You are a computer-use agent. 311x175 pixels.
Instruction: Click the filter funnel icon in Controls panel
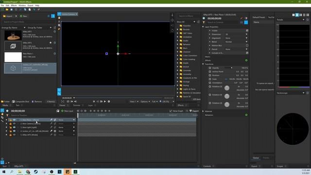pyautogui.click(x=204, y=22)
